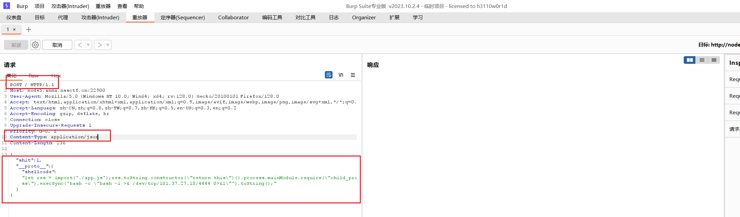This screenshot has height=217, width=740.
Task: Select side-by-side layout view
Action: point(690,60)
